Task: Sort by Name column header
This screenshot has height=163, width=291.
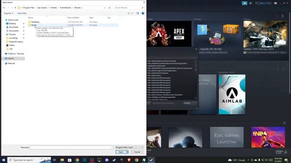Action: point(30,18)
